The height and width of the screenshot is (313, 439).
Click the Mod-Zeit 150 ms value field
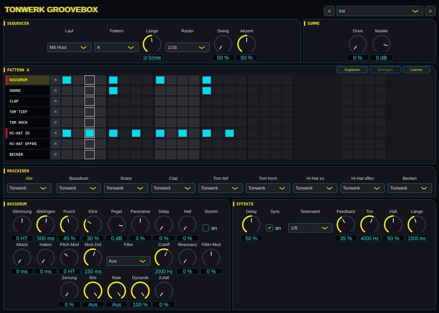[x=93, y=271]
